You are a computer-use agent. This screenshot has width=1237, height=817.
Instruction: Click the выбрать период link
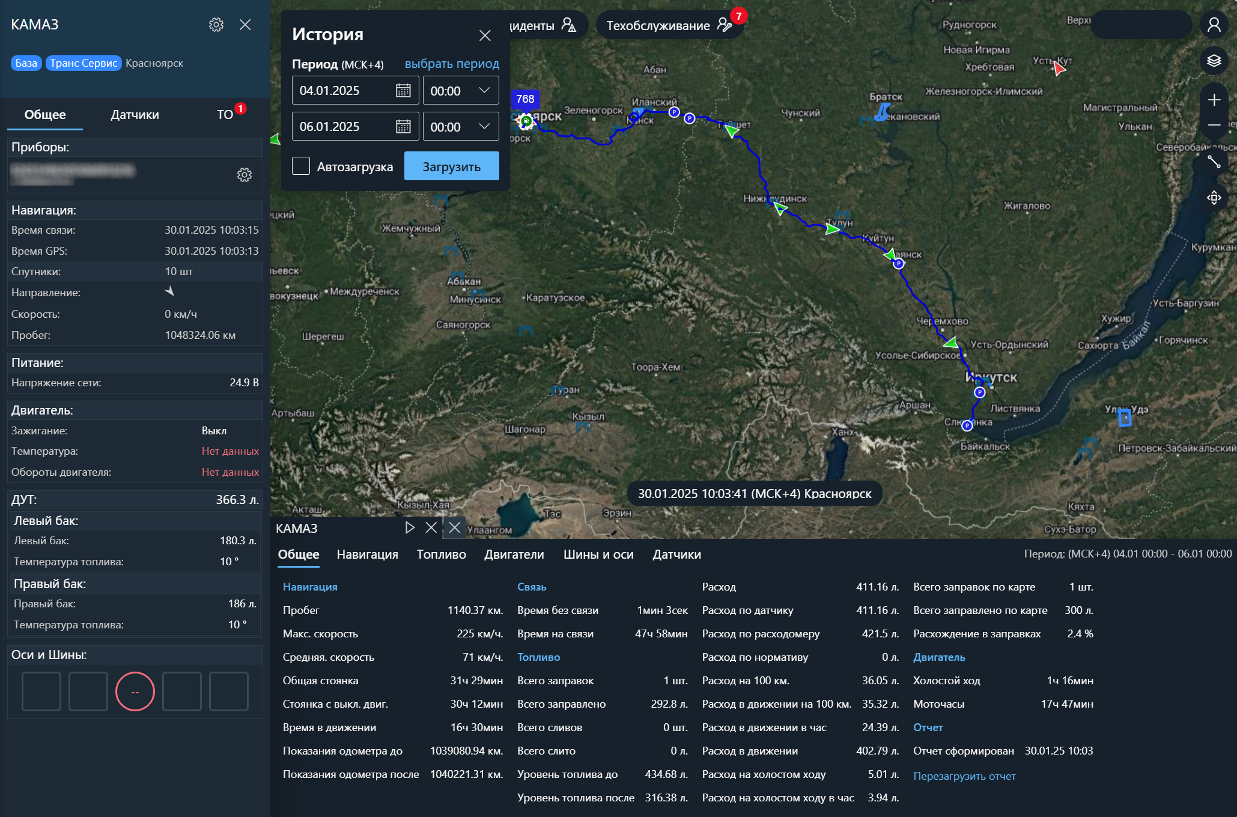click(x=452, y=64)
